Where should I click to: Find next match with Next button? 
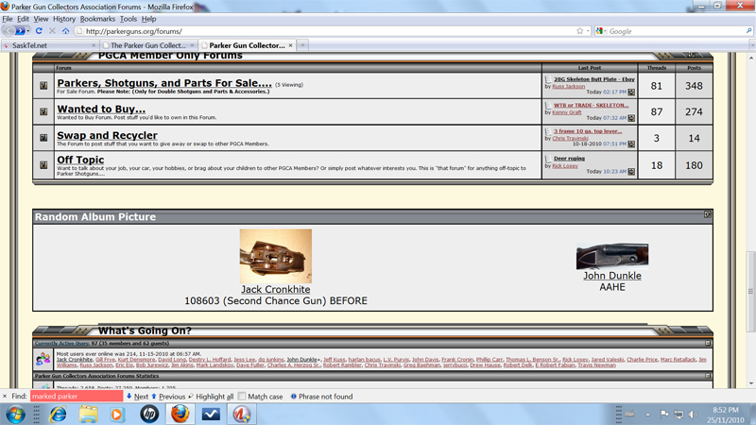point(137,397)
